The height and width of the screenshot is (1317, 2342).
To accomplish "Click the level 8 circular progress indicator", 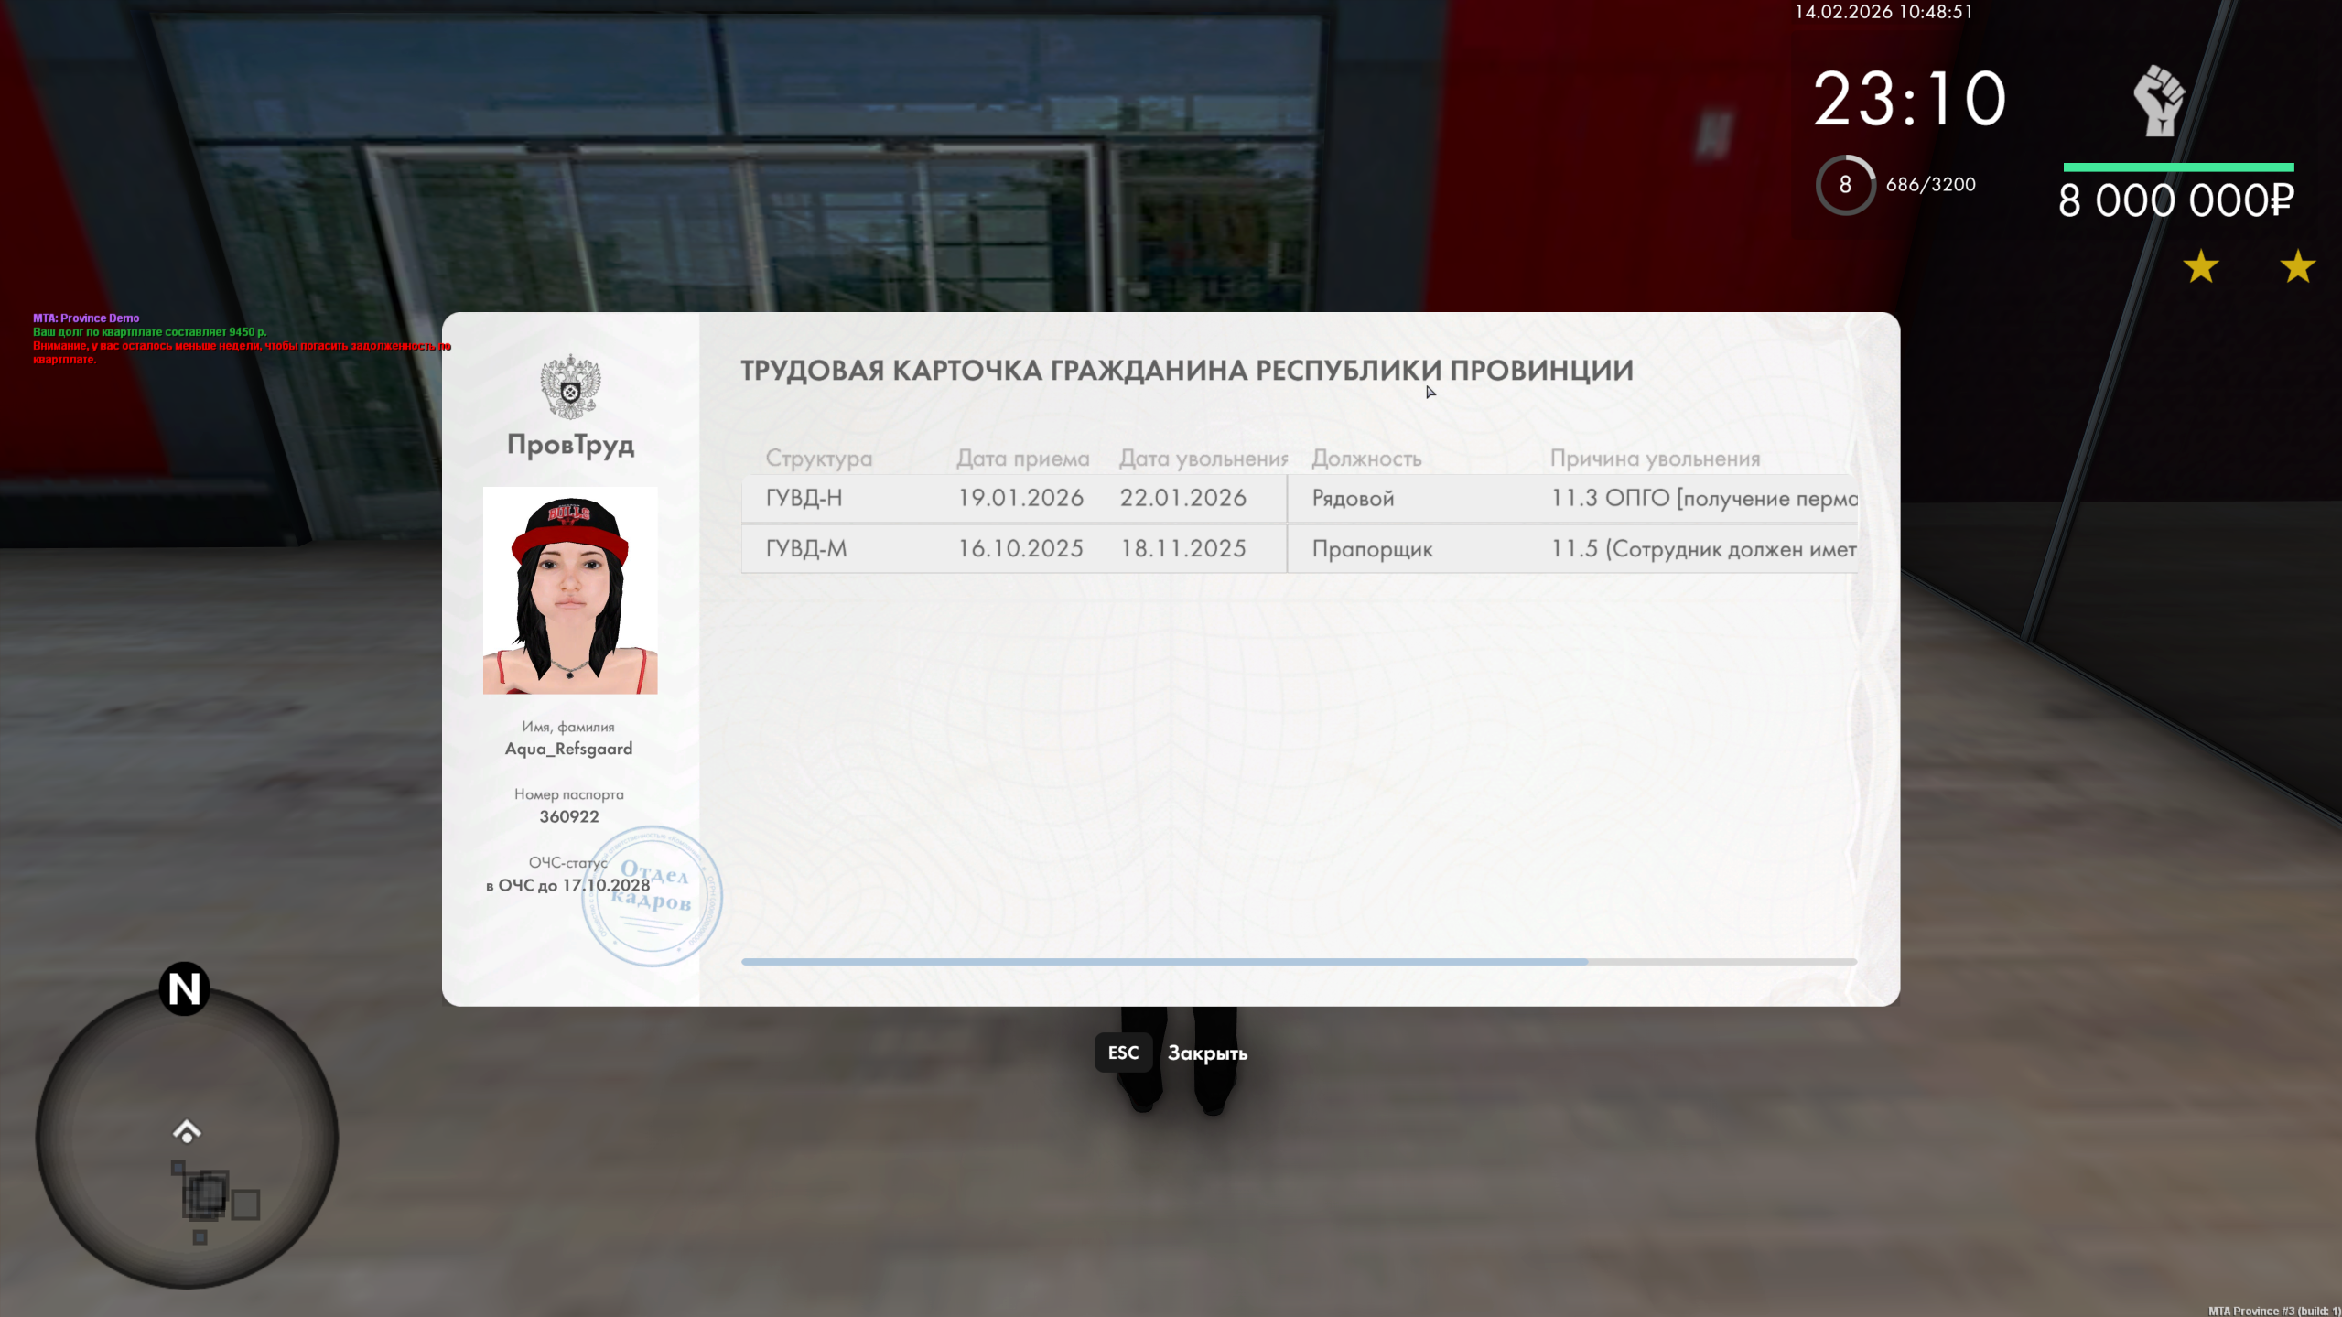I will click(x=1844, y=185).
